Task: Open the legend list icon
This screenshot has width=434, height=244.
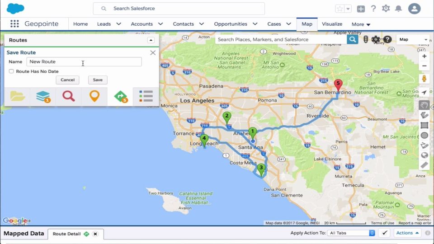Action: click(146, 96)
